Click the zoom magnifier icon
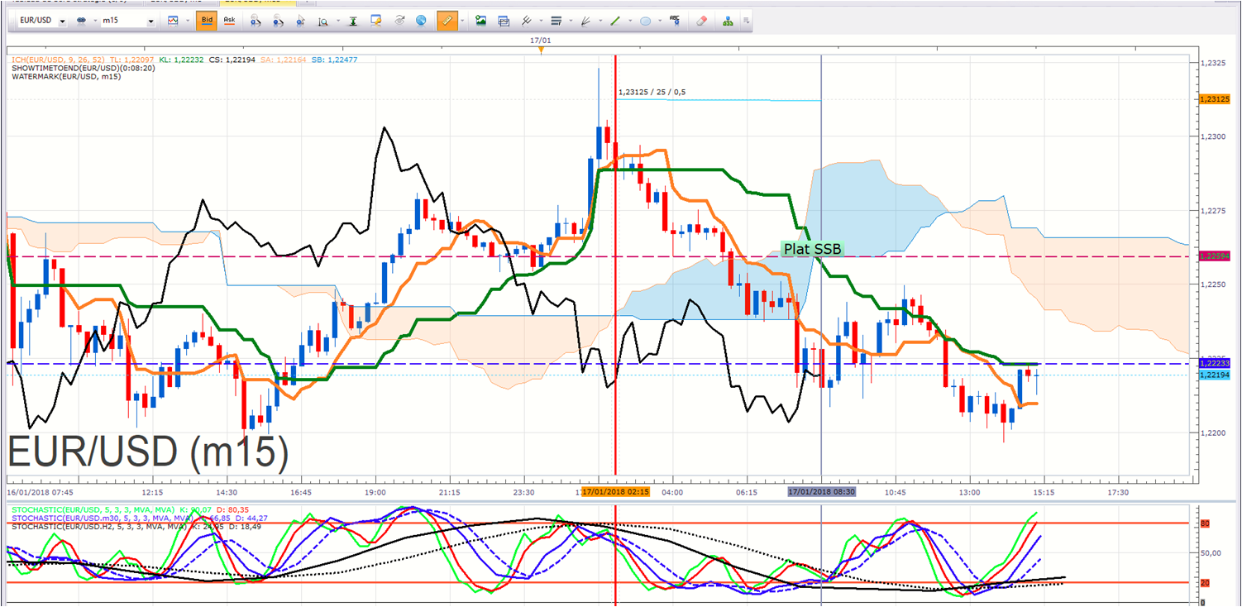 323,21
